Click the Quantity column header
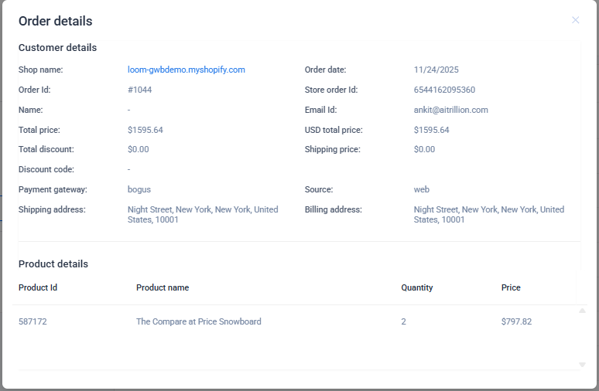This screenshot has height=391, width=599. point(416,287)
